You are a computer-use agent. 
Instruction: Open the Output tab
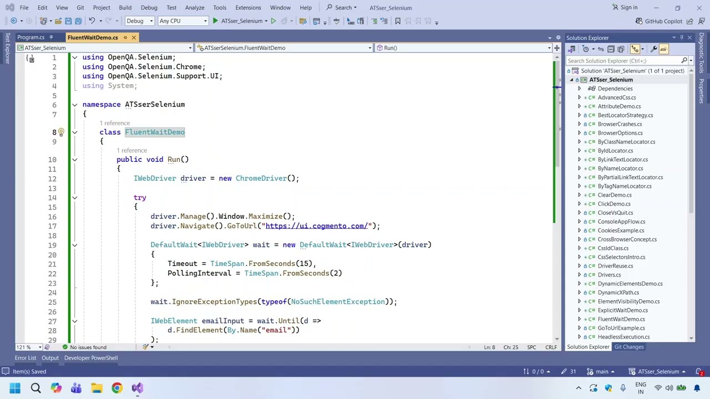(50, 358)
